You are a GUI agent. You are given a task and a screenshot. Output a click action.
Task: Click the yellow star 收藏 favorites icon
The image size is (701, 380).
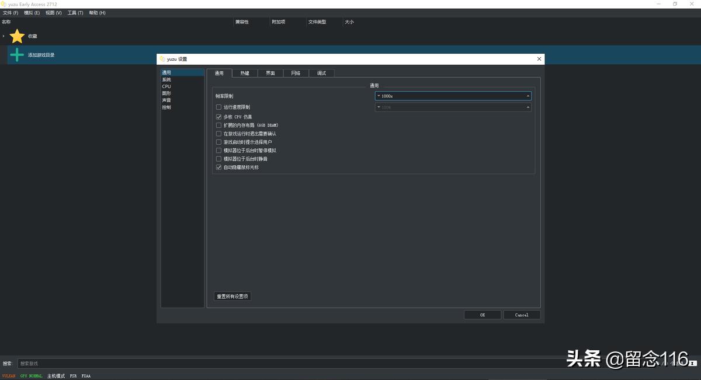coord(17,36)
